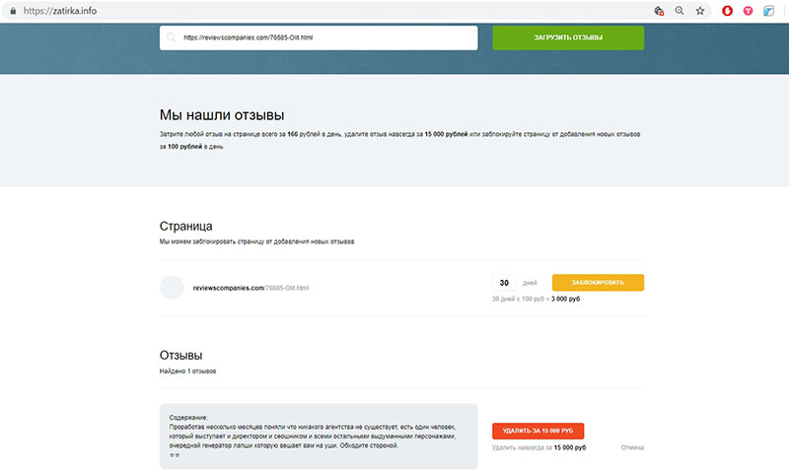The image size is (789, 474).
Task: Select the blocking page description text under Страница
Action: (256, 241)
